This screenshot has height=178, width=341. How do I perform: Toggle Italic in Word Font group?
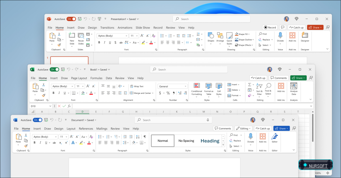point(40,143)
